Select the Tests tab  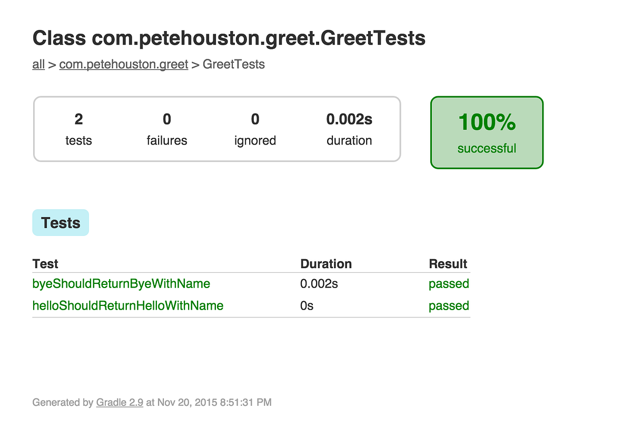pos(60,222)
